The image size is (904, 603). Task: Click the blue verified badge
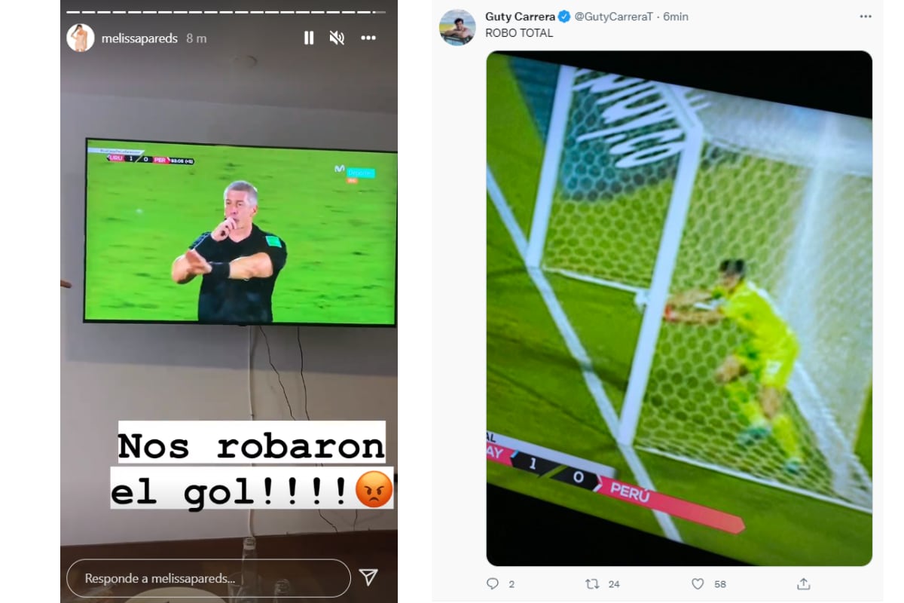(x=564, y=17)
